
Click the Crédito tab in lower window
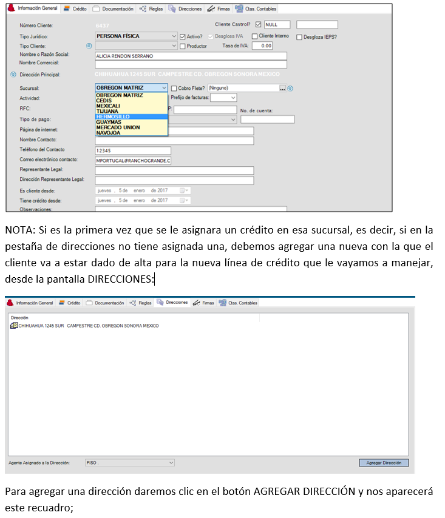coord(70,303)
